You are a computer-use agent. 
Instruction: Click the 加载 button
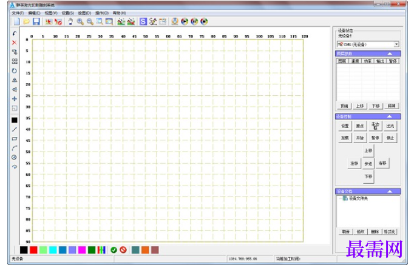[345, 138]
